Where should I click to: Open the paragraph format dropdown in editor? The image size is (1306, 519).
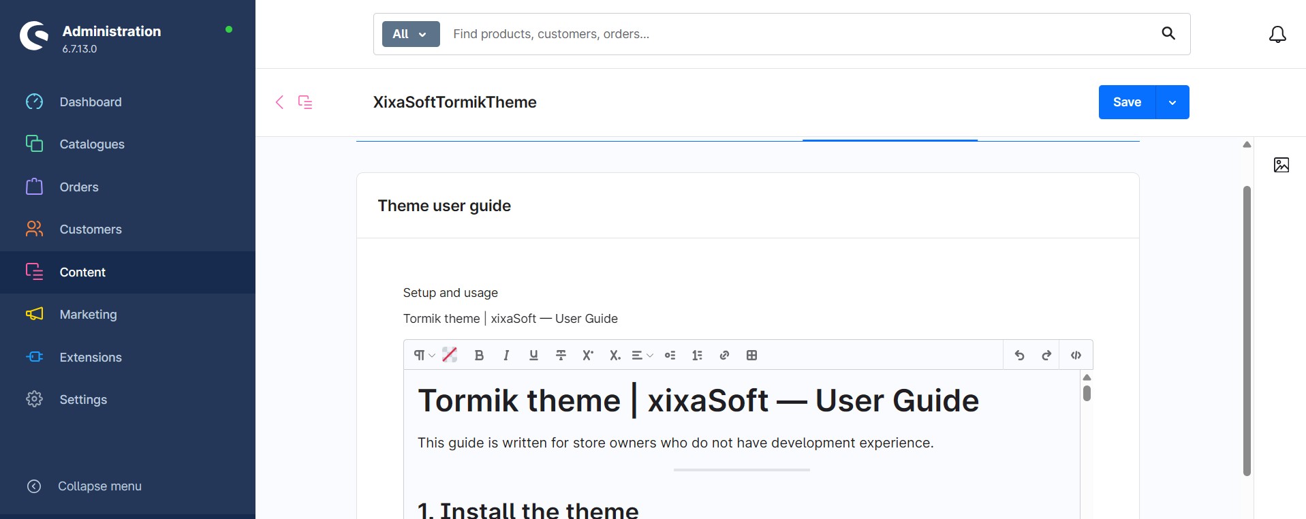pyautogui.click(x=424, y=355)
